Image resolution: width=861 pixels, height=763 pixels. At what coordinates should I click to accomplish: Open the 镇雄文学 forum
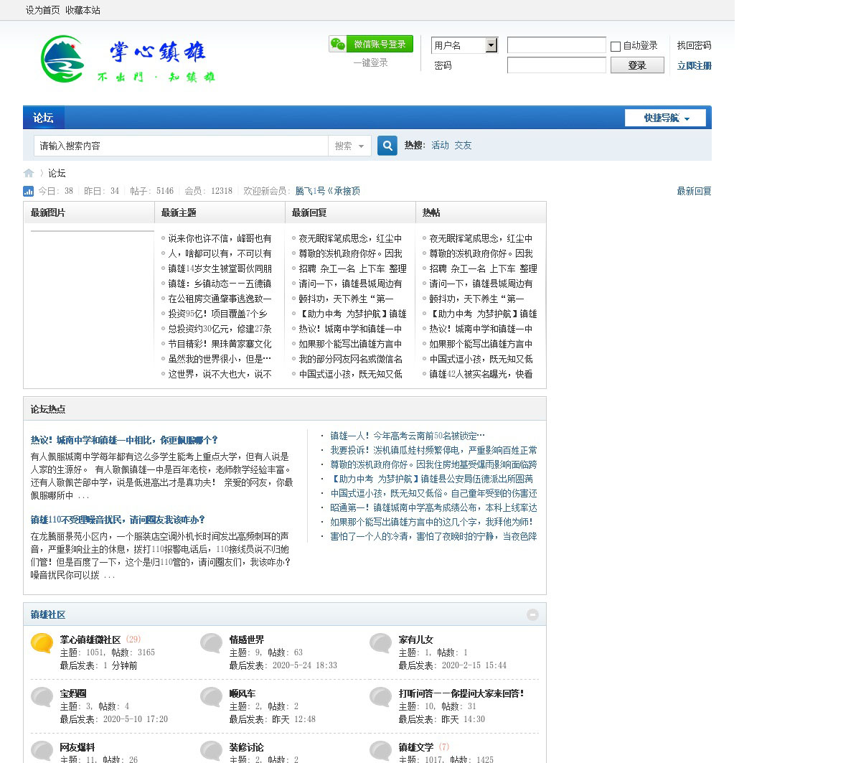(x=416, y=747)
